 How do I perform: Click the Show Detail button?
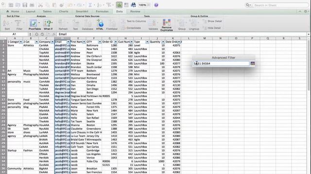[x=212, y=21]
